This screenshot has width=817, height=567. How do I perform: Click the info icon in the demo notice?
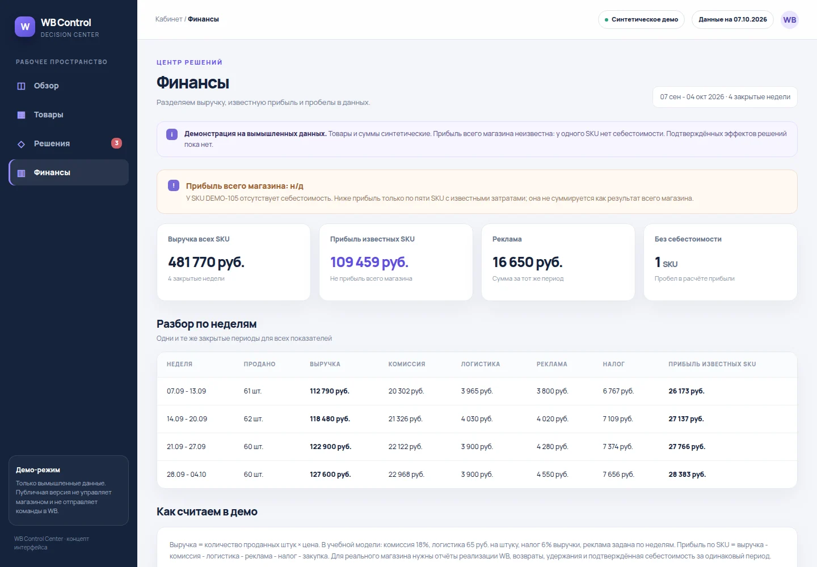click(172, 134)
